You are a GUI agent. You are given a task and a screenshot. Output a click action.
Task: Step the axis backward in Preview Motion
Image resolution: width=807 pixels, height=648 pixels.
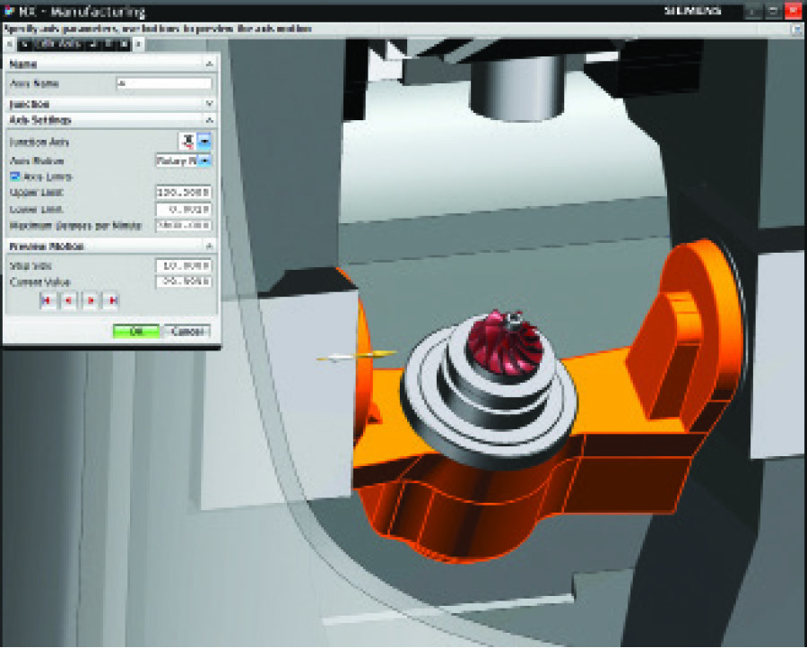pos(68,301)
